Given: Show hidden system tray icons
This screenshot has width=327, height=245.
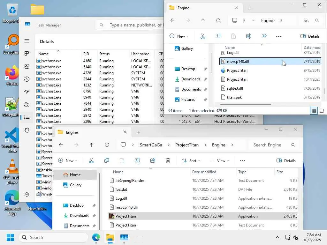Looking at the screenshot, I should click(278, 237).
